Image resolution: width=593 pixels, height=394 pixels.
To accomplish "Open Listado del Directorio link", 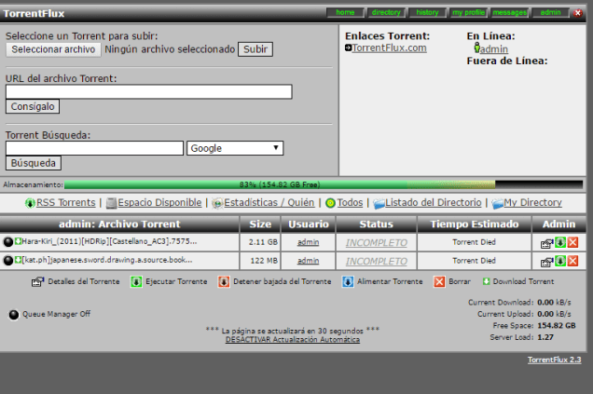I will [433, 203].
